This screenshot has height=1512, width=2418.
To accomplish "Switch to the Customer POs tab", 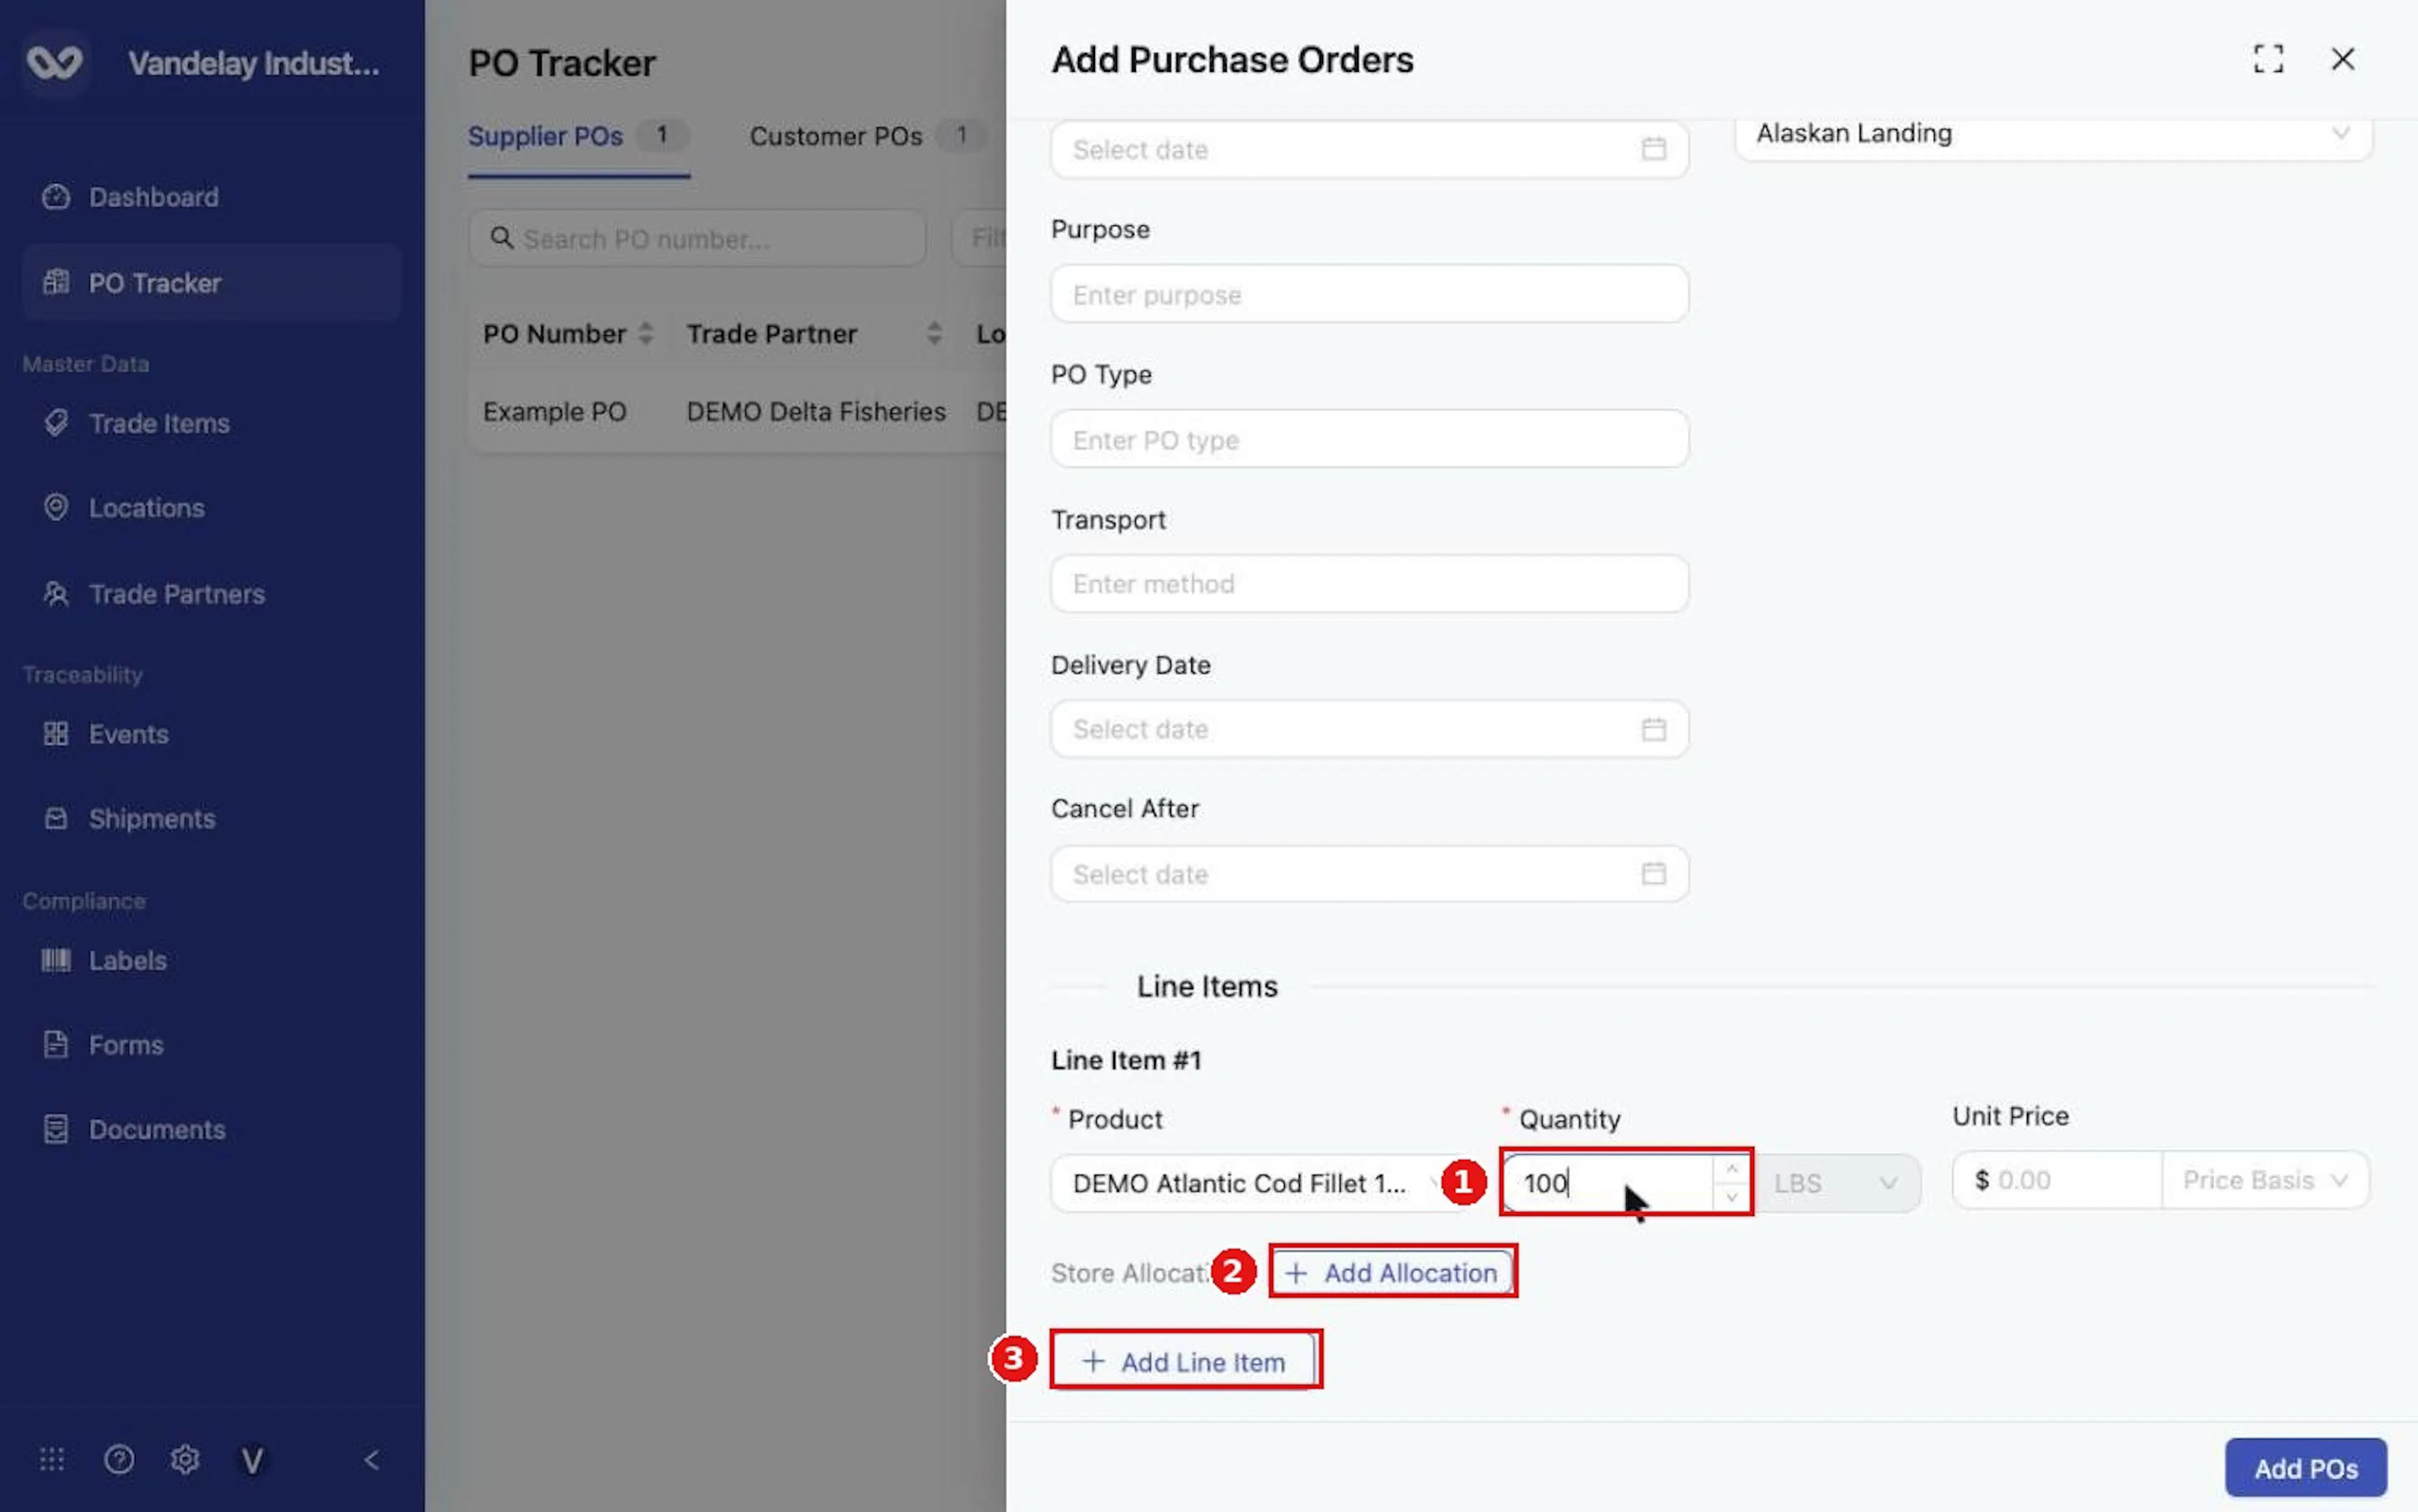I will pyautogui.click(x=867, y=136).
